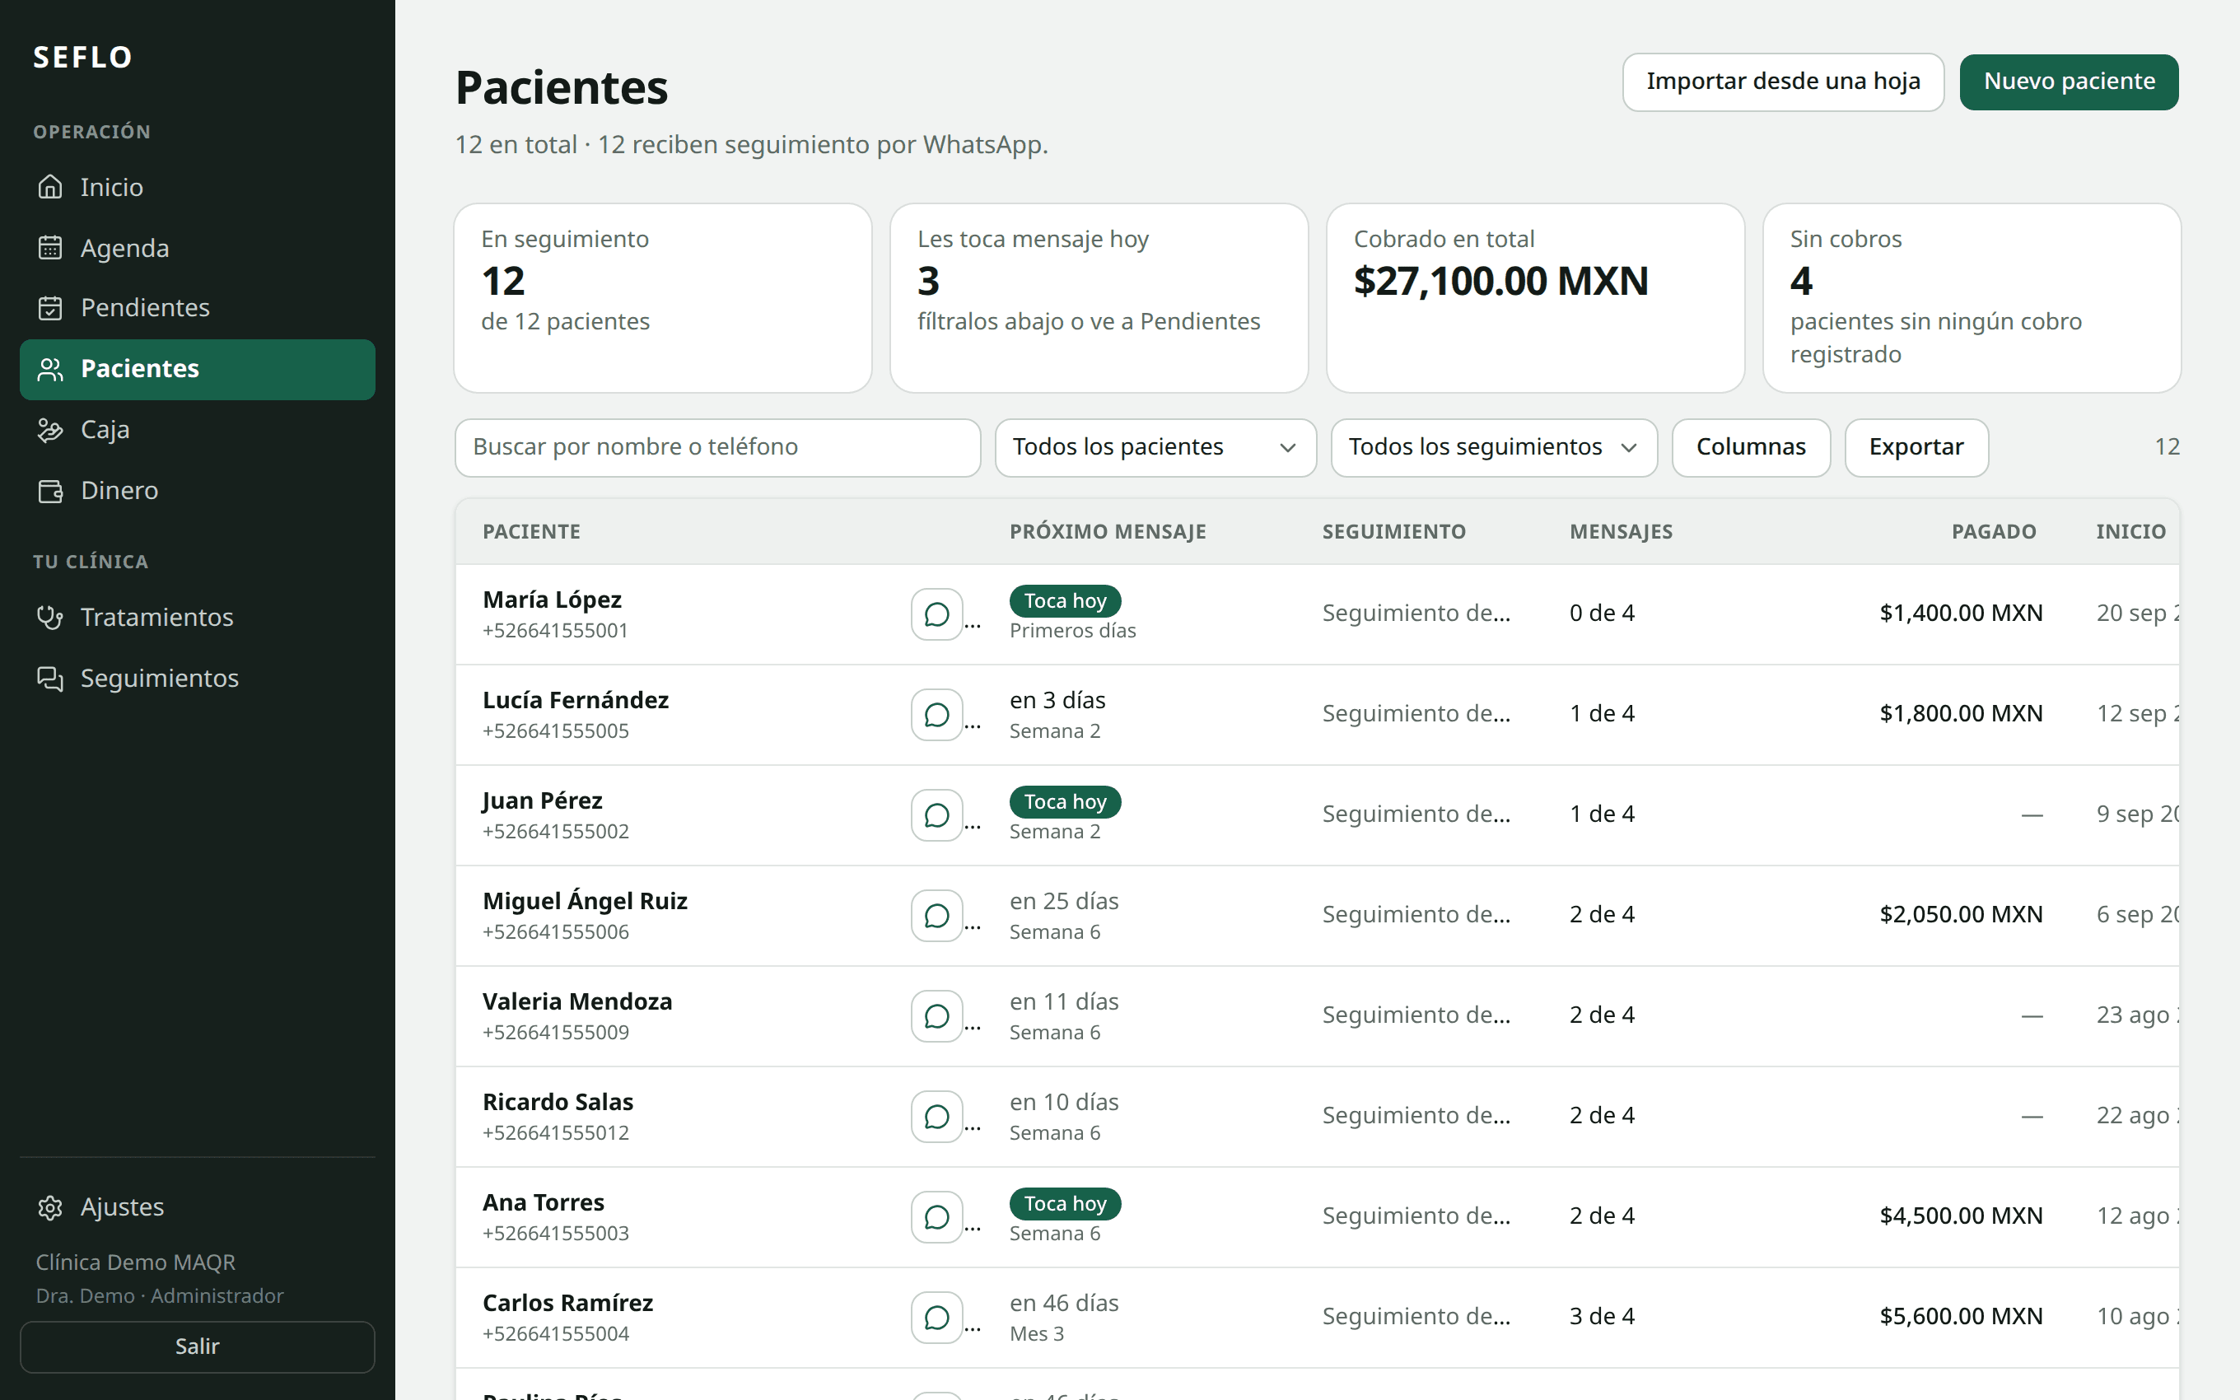Click the En seguimiento summary card

[663, 298]
